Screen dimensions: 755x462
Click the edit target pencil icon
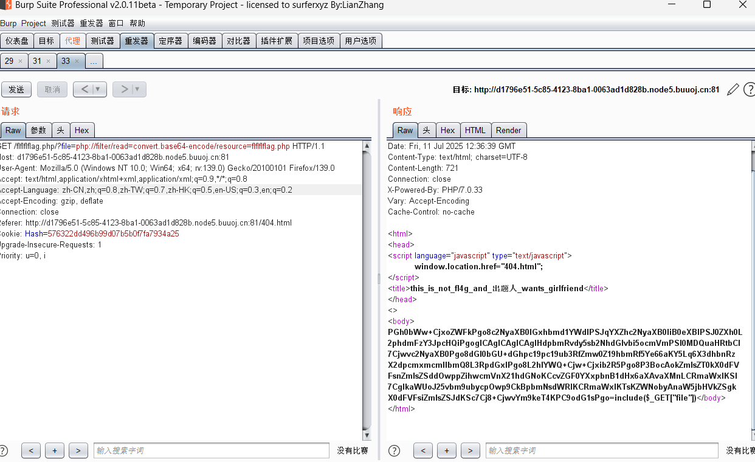[x=733, y=89]
